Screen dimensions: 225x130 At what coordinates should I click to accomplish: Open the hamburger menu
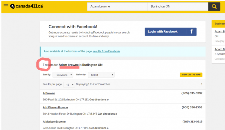pos(6,6)
